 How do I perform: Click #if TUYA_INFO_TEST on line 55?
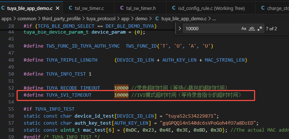pos(49,109)
